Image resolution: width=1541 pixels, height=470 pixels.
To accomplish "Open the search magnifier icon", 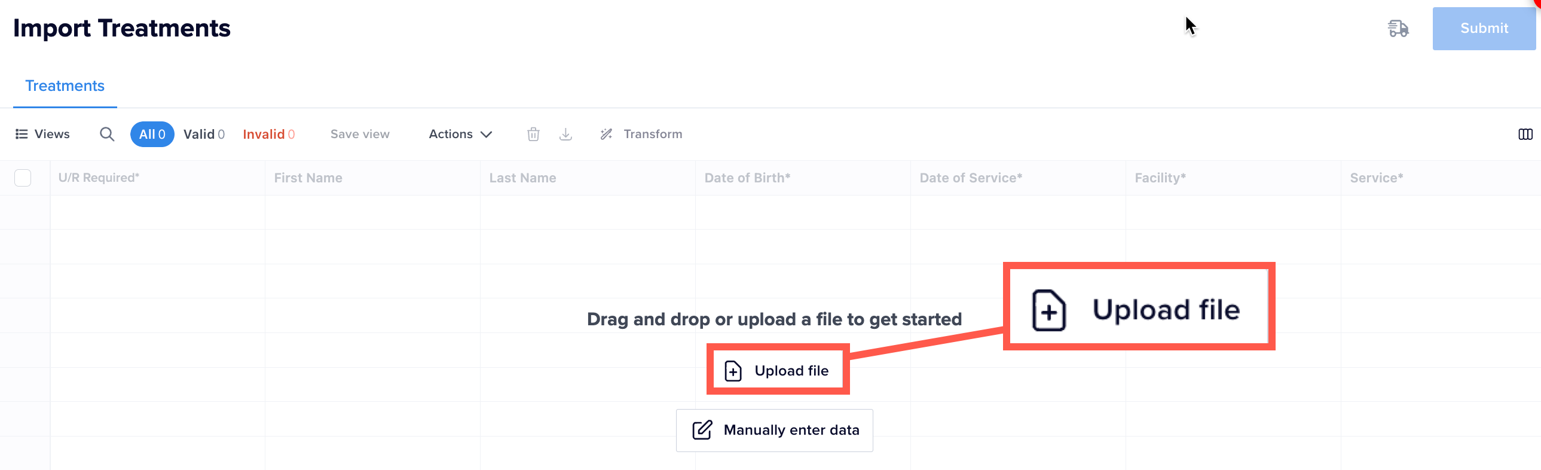I will coord(107,134).
